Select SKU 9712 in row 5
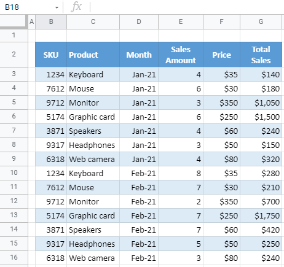 (x=51, y=103)
